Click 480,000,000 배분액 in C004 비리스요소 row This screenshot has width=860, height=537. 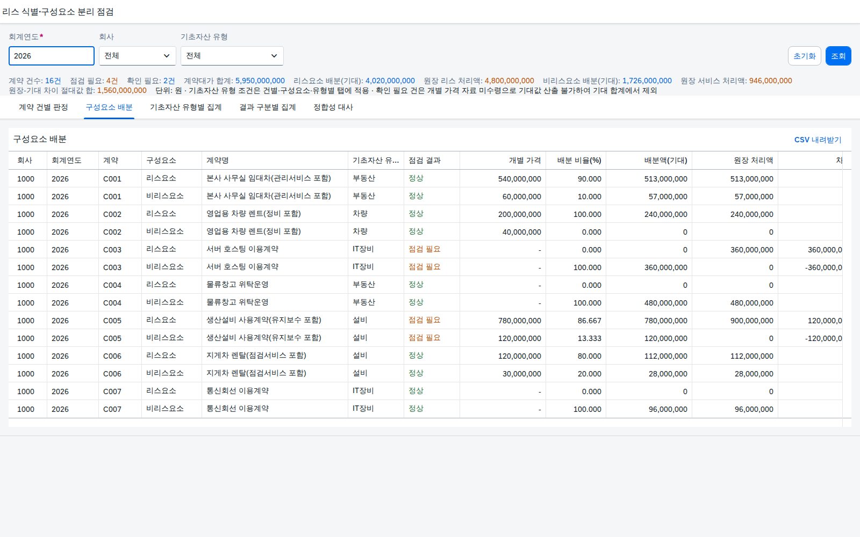click(666, 303)
